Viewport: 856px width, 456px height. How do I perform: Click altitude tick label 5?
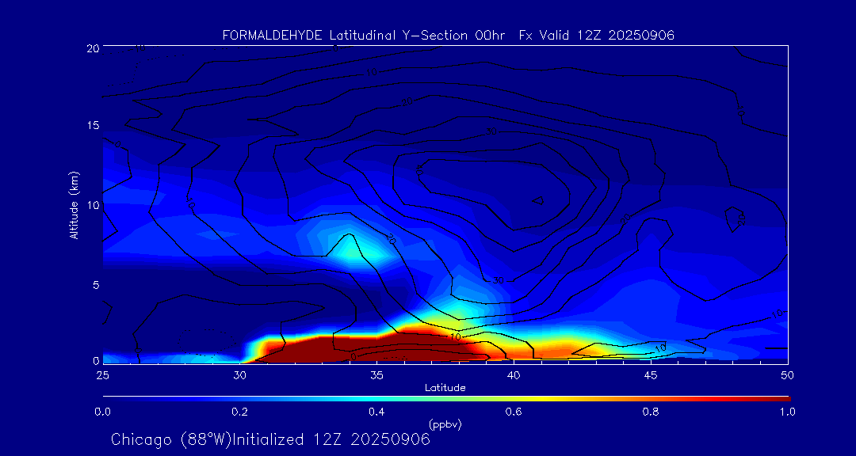click(x=96, y=285)
